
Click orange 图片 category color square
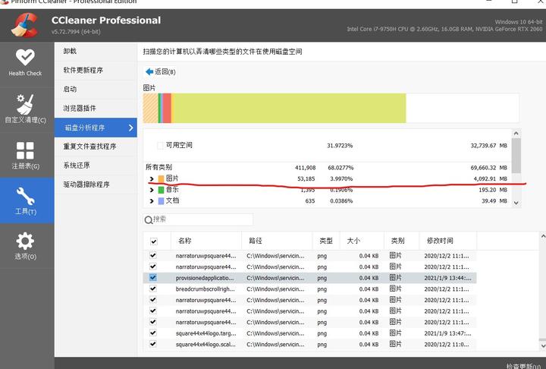[161, 178]
